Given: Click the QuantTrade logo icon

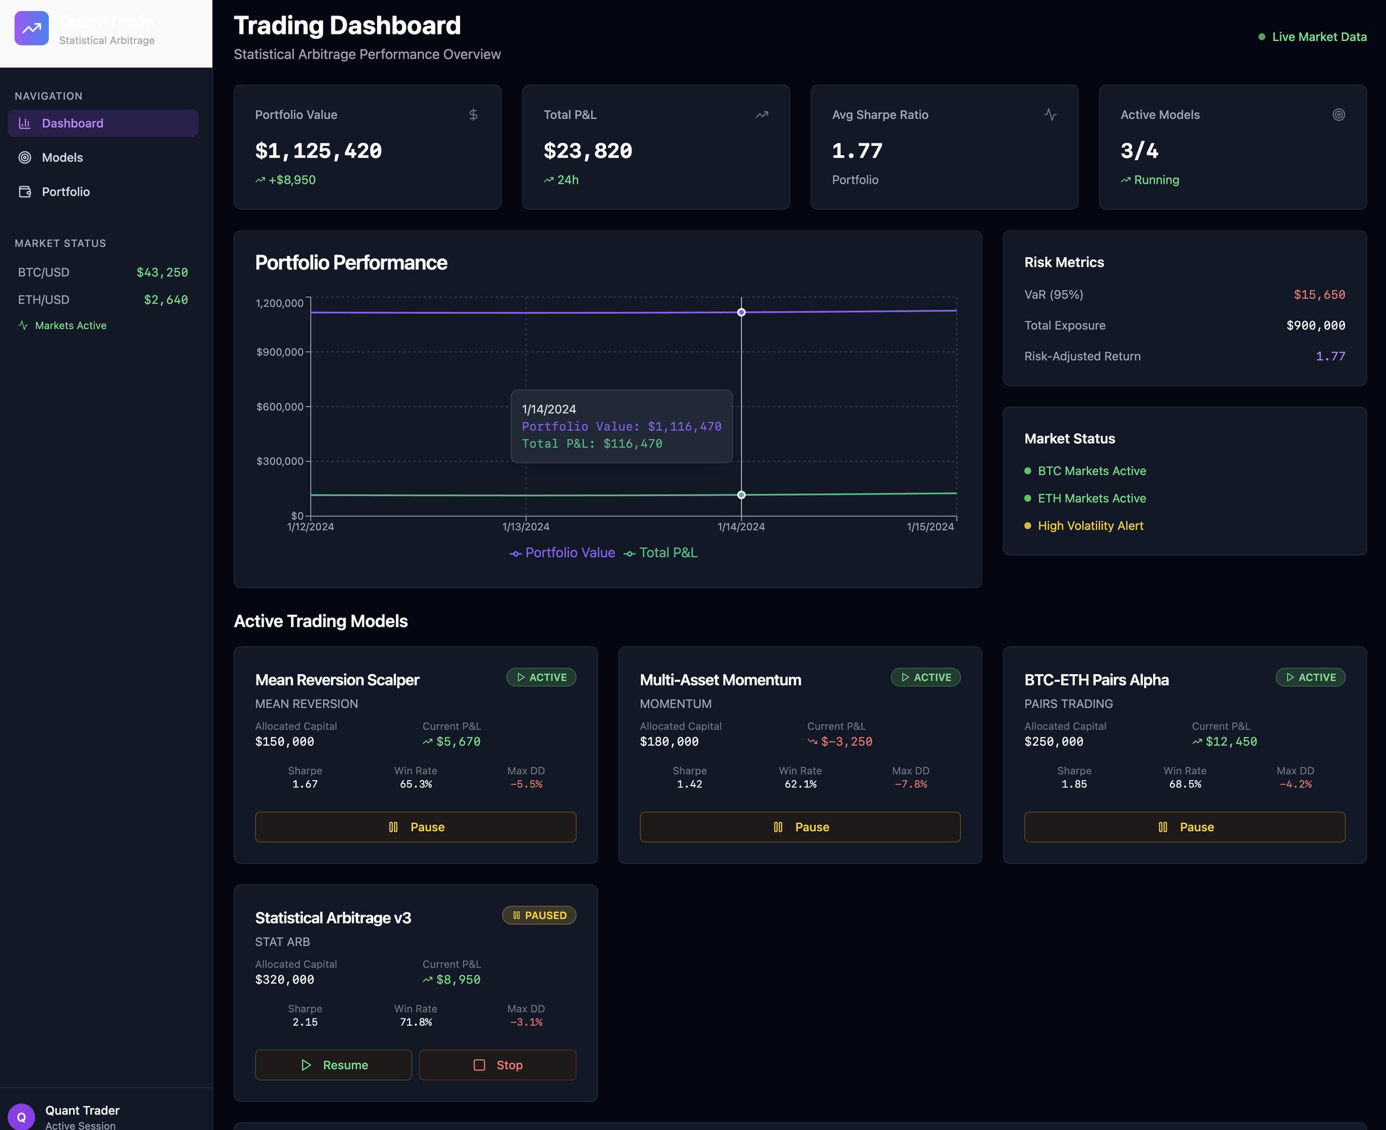Looking at the screenshot, I should click(x=31, y=28).
